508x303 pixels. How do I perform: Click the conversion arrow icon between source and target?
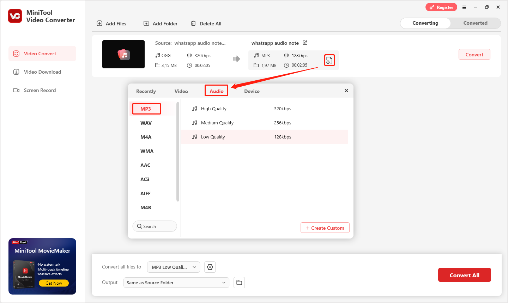click(x=236, y=59)
